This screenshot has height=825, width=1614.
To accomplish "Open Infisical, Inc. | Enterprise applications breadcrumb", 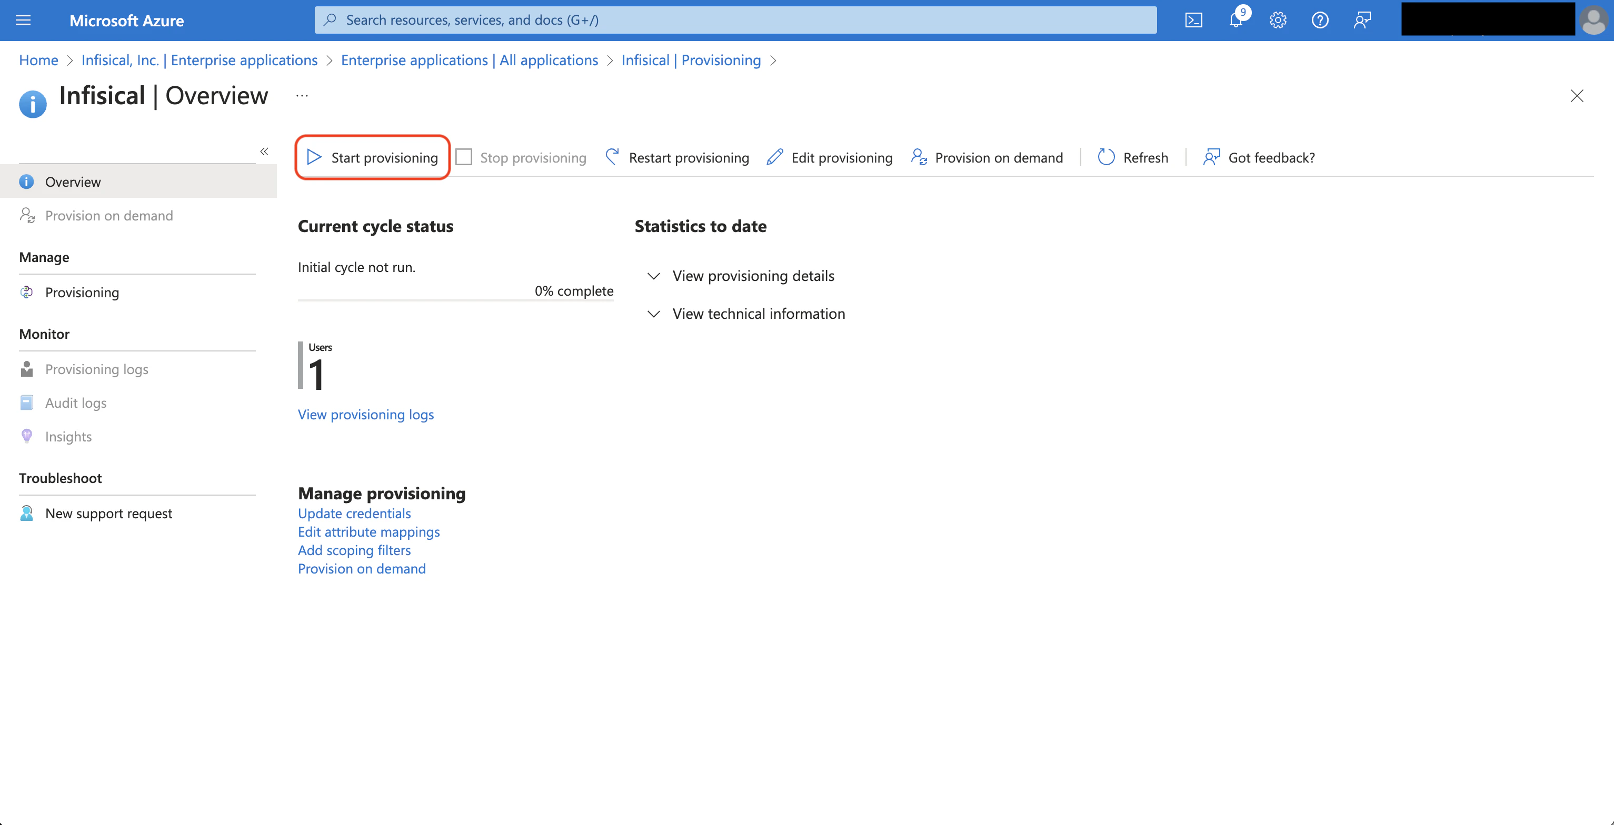I will [199, 60].
